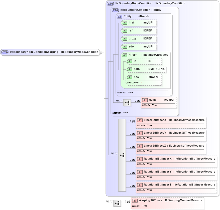This screenshot has width=220, height=210.
Task: Click the sequence icon next to the stiffness elements
Action: click(x=123, y=155)
